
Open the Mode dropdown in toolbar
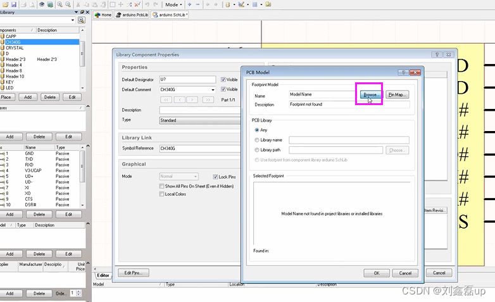coord(173,4)
